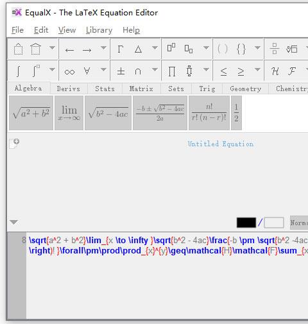This screenshot has height=324, width=308.
Task: Insert greater-than-or-equal symbol
Action: click(x=241, y=71)
